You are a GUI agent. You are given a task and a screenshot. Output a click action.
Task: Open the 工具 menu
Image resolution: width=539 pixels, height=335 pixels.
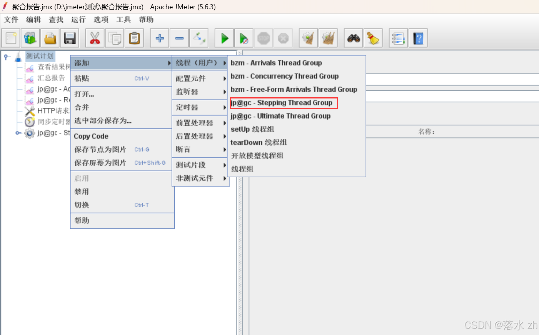123,20
